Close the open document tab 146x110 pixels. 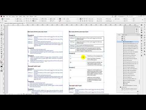[x=25, y=23]
